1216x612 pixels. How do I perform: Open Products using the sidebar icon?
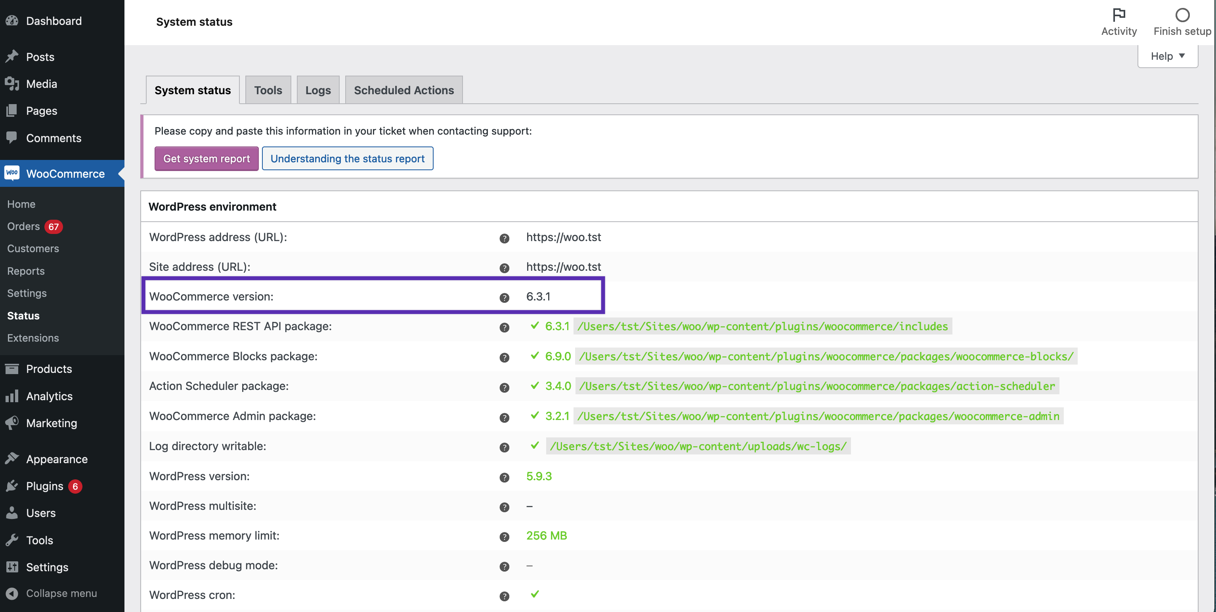(x=13, y=369)
